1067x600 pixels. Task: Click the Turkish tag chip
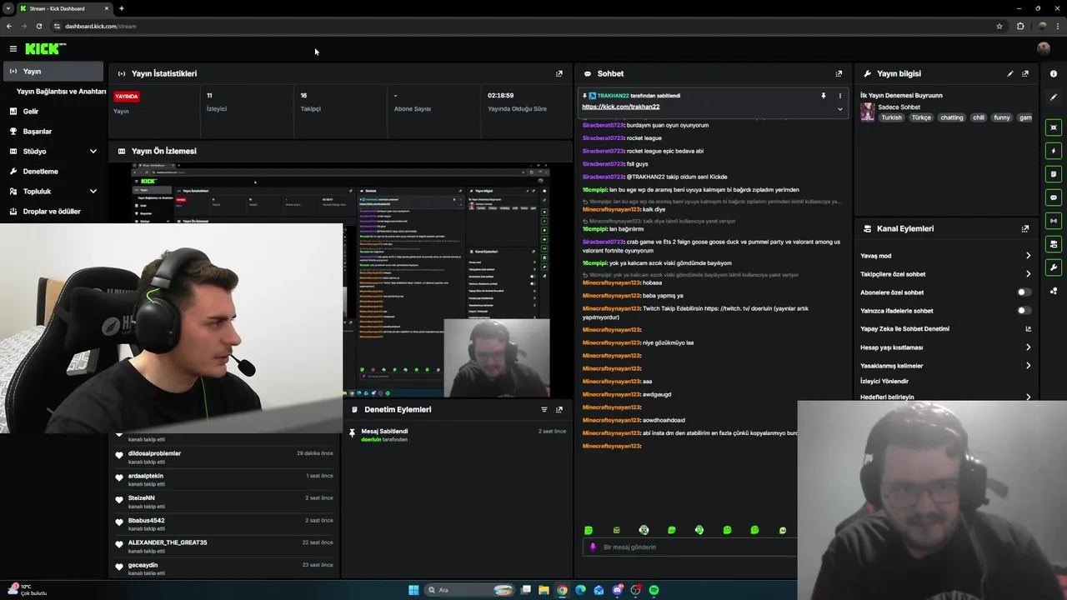pyautogui.click(x=892, y=117)
